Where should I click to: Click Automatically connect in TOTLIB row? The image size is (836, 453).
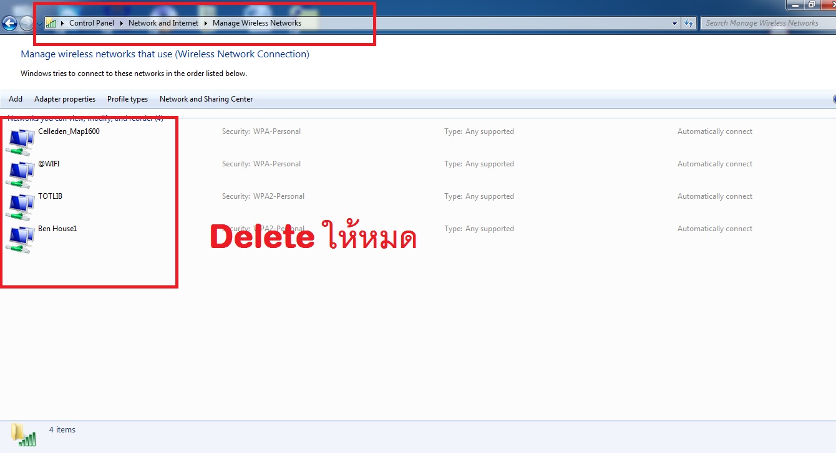(x=715, y=196)
